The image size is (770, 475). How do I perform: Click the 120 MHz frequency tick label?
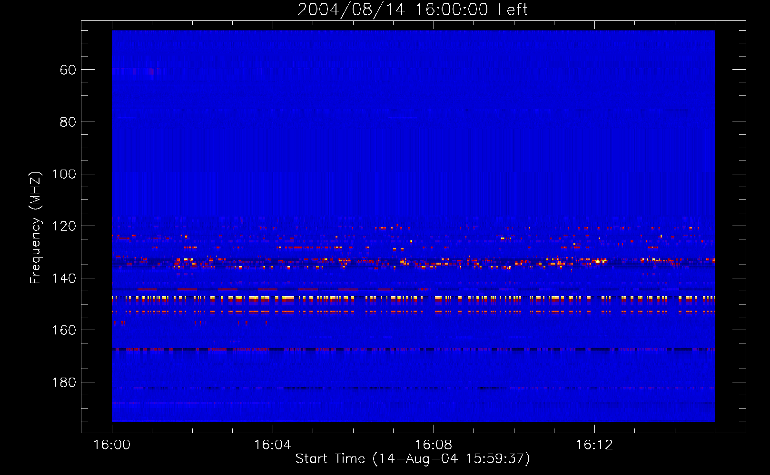[64, 226]
